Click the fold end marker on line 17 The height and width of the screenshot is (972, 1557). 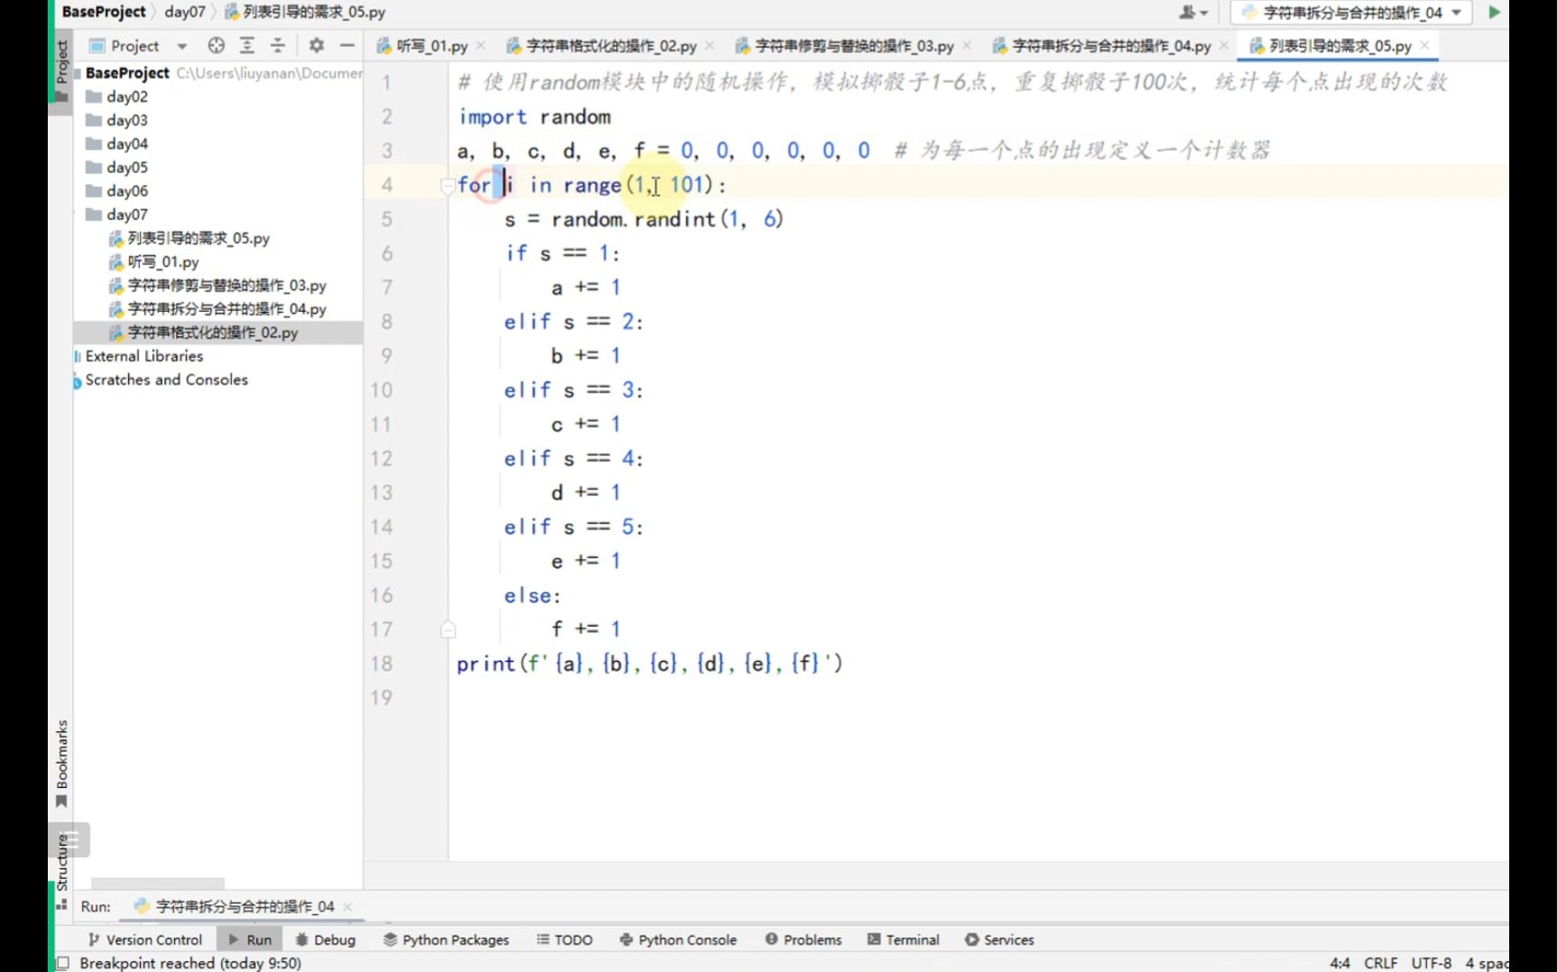(x=448, y=629)
